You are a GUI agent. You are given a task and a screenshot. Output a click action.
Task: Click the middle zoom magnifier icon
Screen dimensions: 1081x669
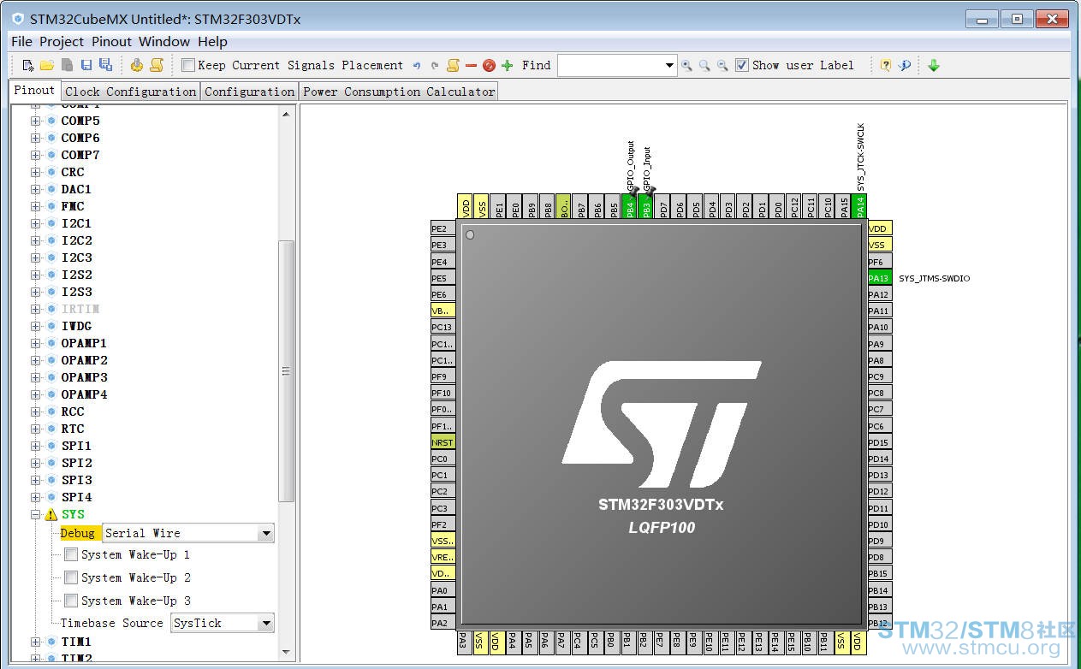click(x=704, y=65)
